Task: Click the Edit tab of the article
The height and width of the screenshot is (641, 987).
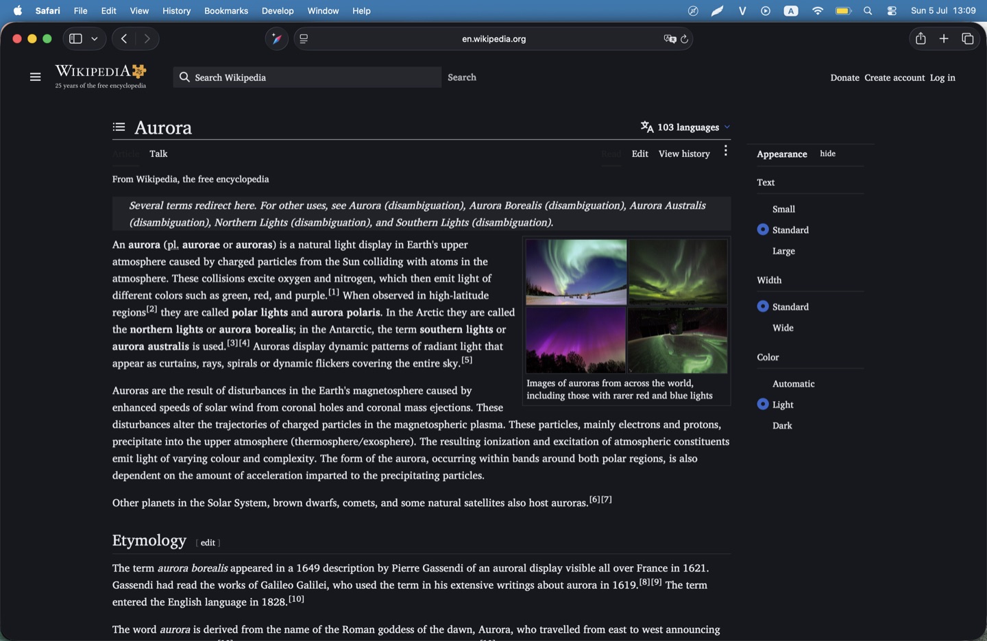Action: point(639,154)
